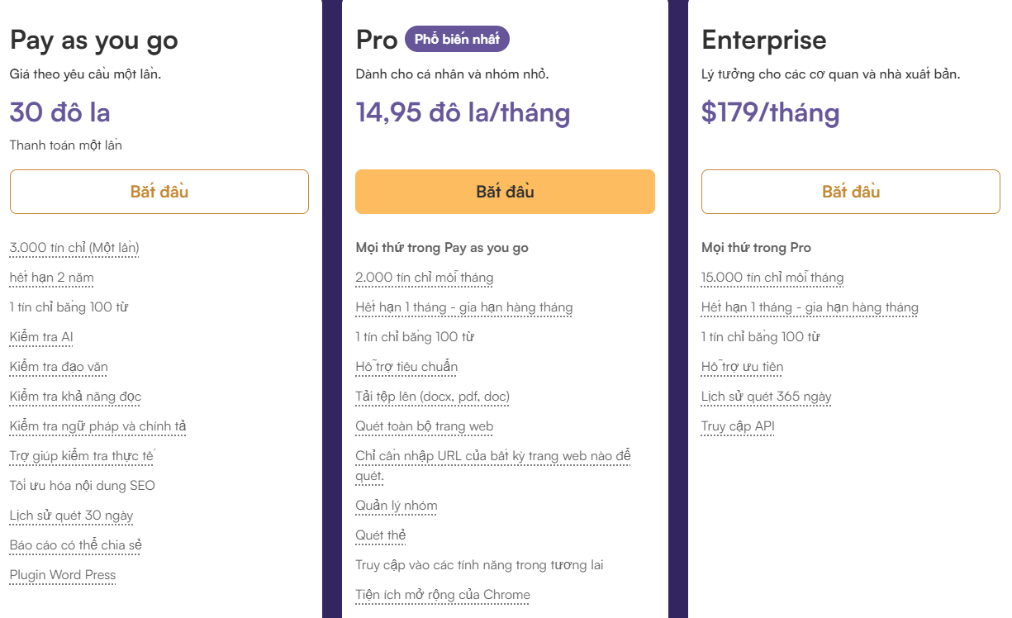Select the Phổ biến nhất badge
This screenshot has height=618, width=1012.
458,39
